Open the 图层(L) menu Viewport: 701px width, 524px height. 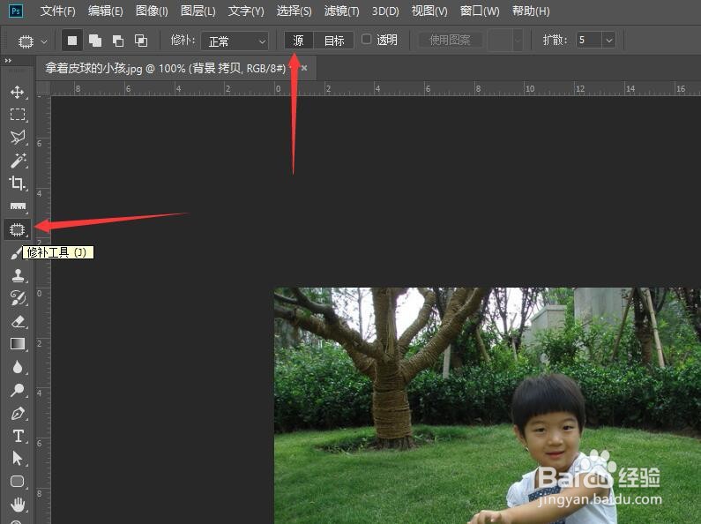(198, 11)
